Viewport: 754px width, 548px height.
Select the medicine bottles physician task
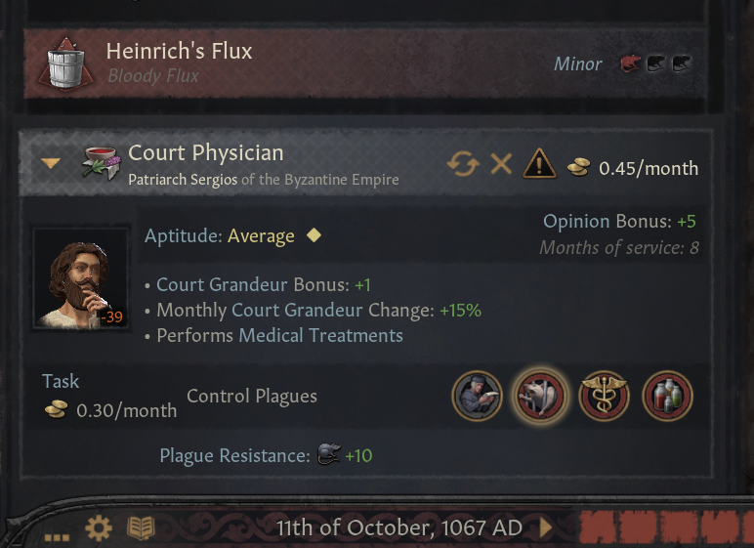pos(667,397)
